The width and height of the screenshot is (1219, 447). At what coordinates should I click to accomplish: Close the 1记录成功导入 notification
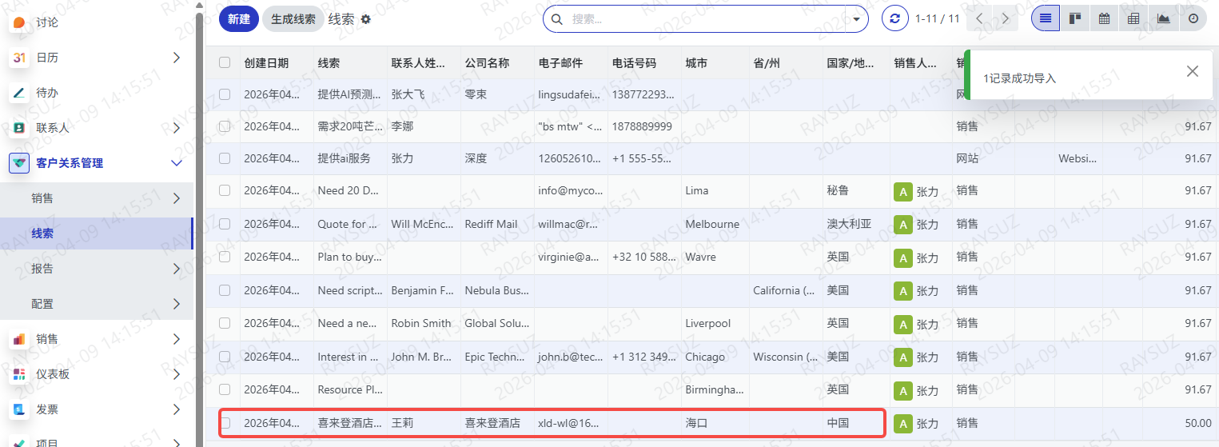pos(1193,71)
